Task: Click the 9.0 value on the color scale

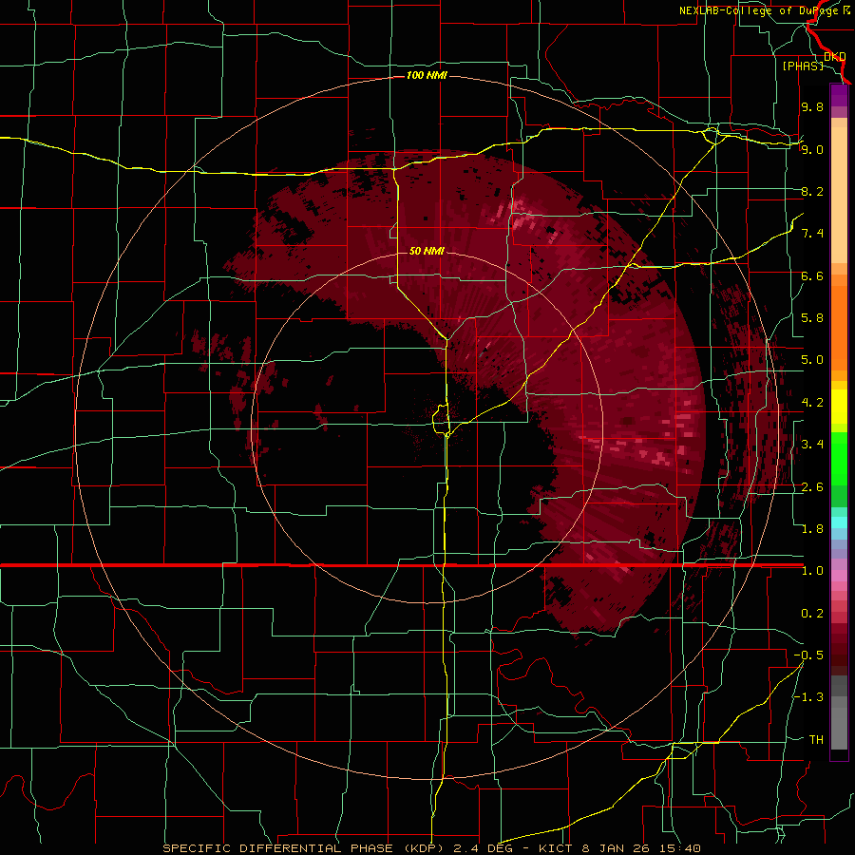Action: [812, 149]
